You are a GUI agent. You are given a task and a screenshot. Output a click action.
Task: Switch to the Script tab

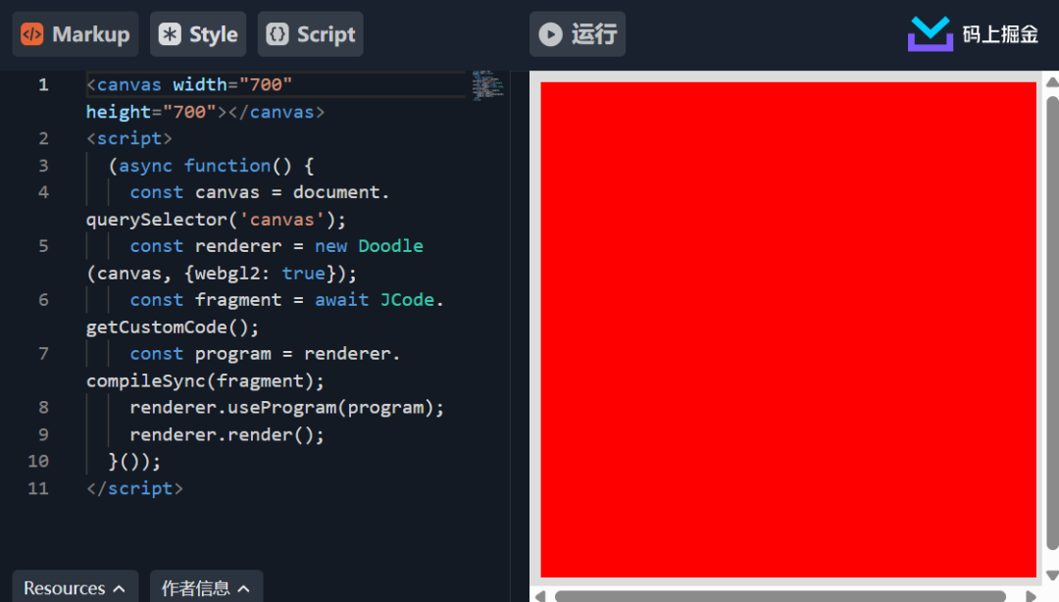(x=310, y=33)
